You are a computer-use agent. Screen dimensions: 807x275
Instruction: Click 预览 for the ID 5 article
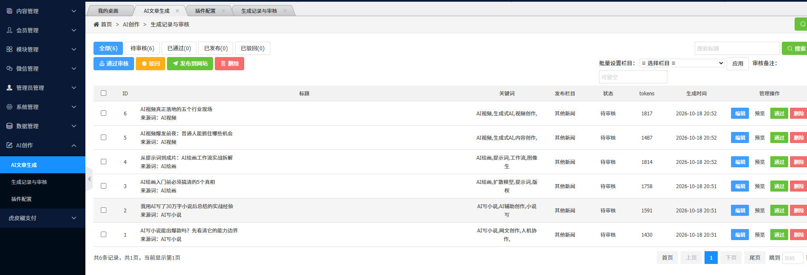[x=760, y=137]
